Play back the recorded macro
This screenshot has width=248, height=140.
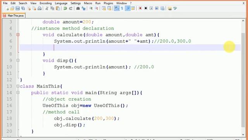(151, 8)
